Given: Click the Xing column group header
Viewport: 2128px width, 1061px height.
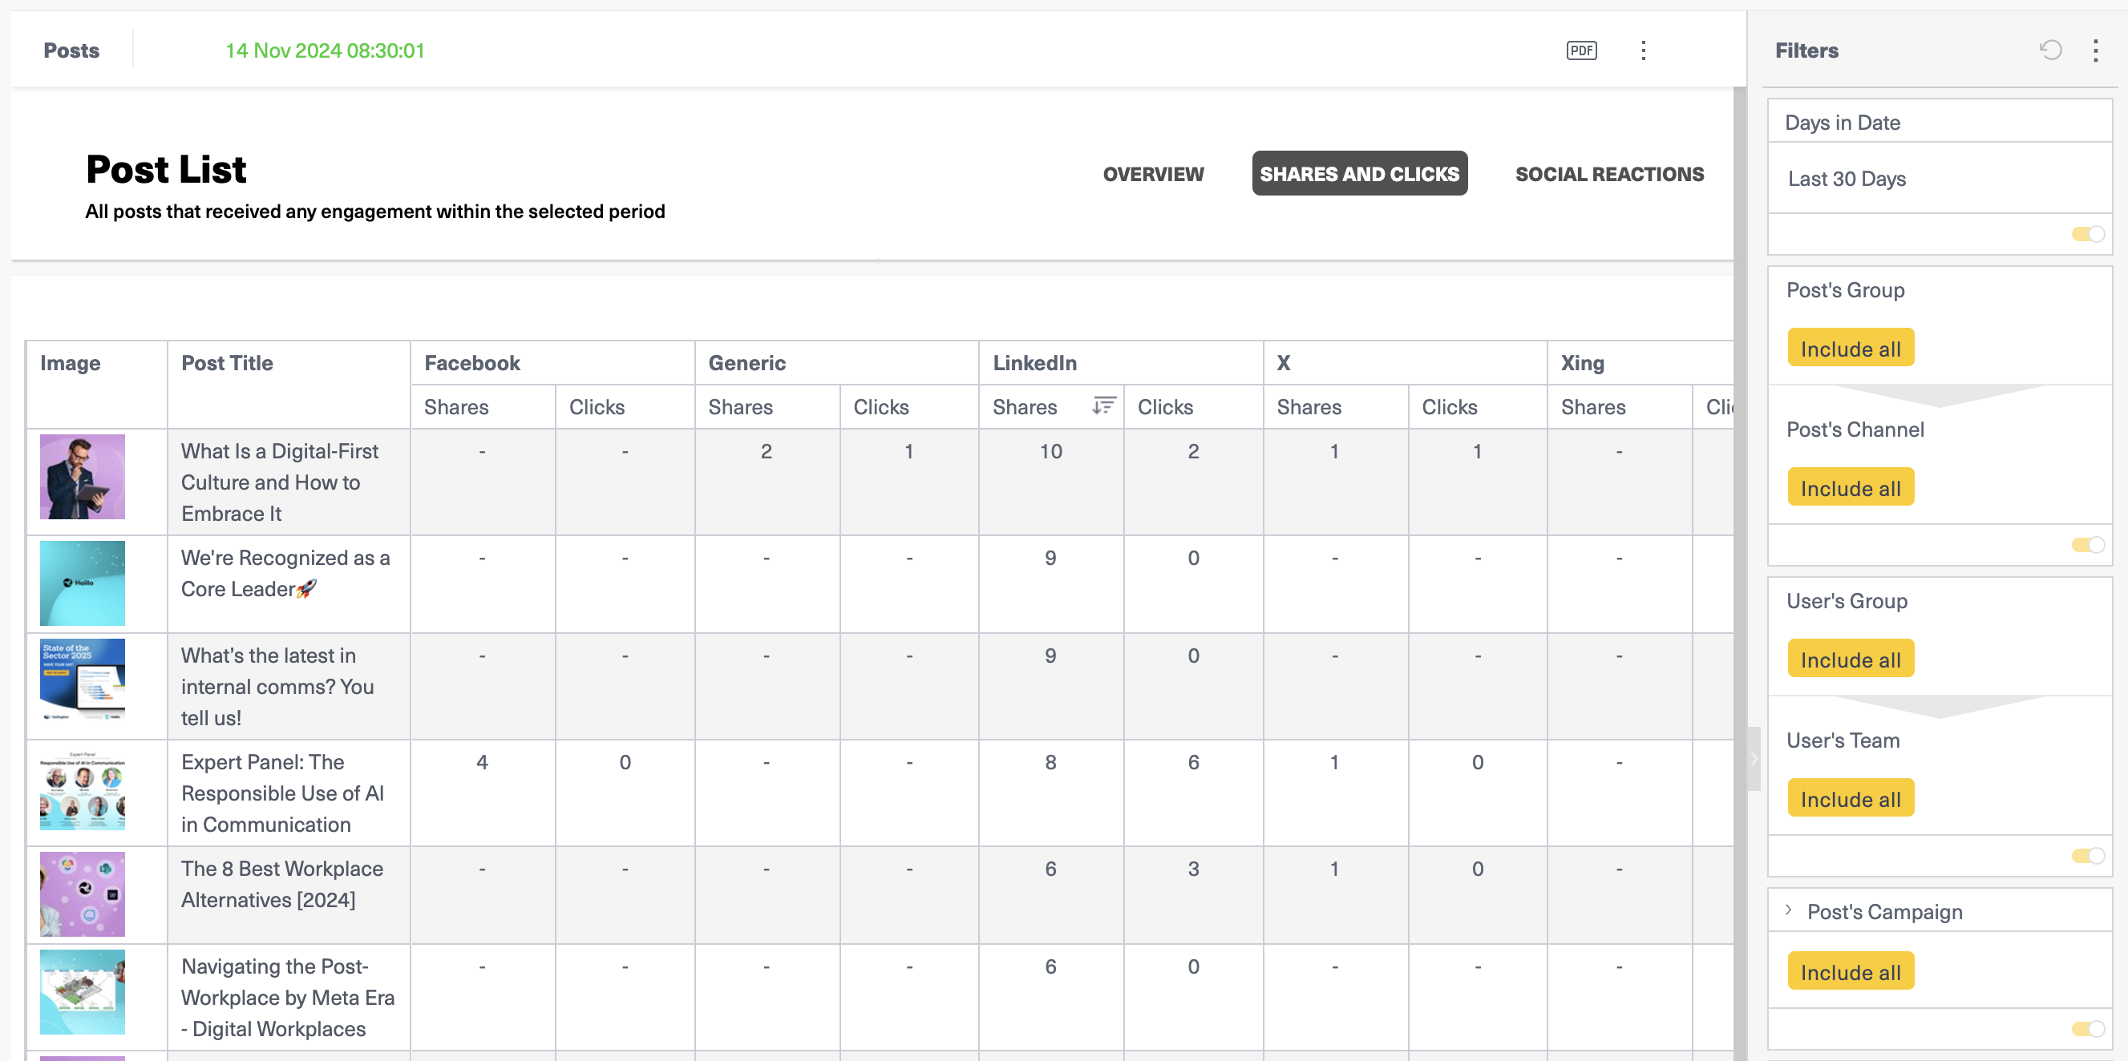Looking at the screenshot, I should (x=1582, y=362).
